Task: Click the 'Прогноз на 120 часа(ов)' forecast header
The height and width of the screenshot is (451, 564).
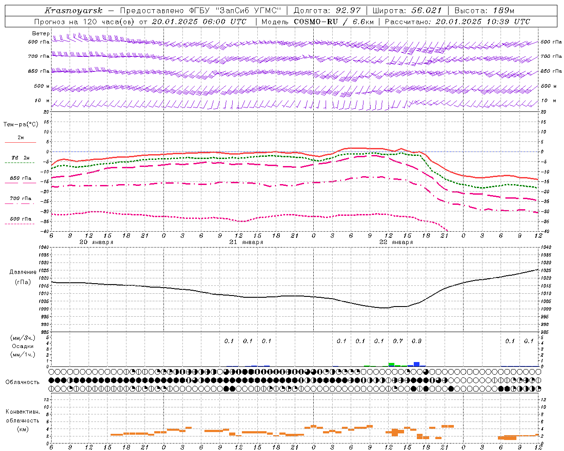Action: (x=85, y=22)
